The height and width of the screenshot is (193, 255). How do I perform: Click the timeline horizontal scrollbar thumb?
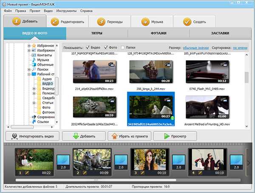(96, 180)
